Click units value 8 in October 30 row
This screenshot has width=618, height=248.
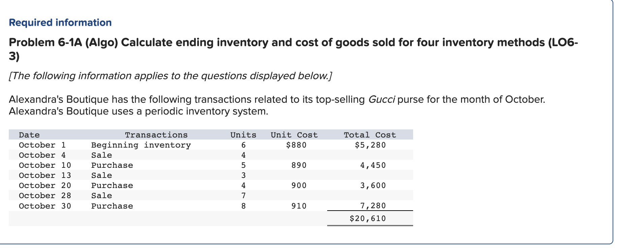tap(243, 206)
